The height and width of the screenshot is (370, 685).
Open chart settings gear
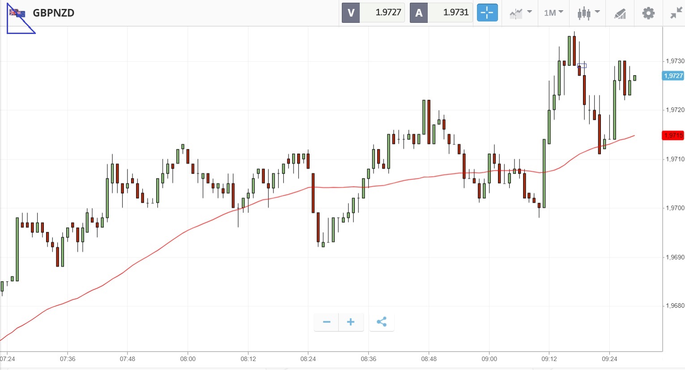[x=648, y=13]
